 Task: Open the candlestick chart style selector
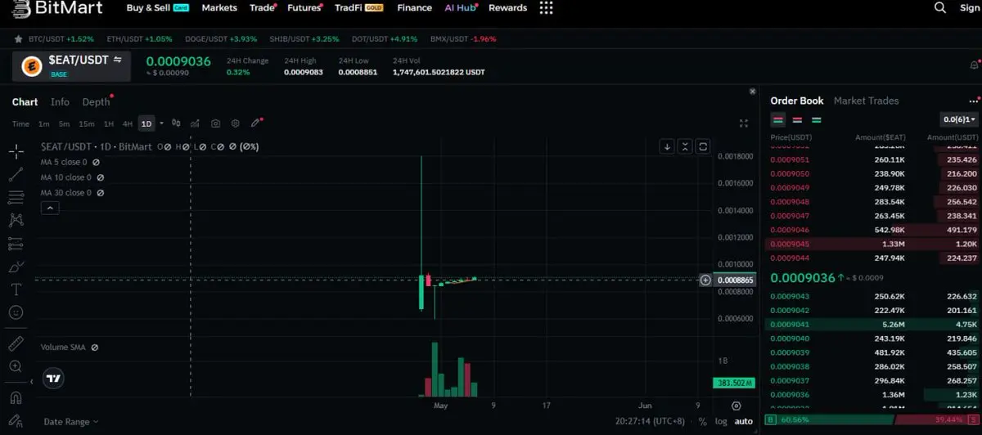click(x=176, y=123)
